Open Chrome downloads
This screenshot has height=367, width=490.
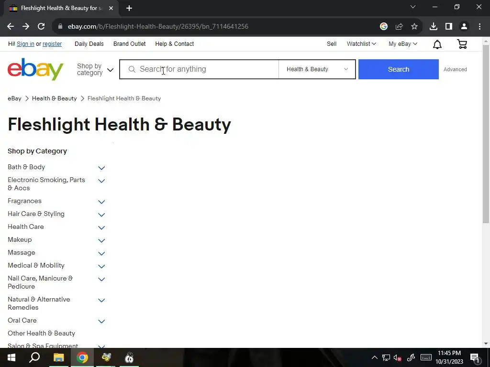pyautogui.click(x=433, y=27)
